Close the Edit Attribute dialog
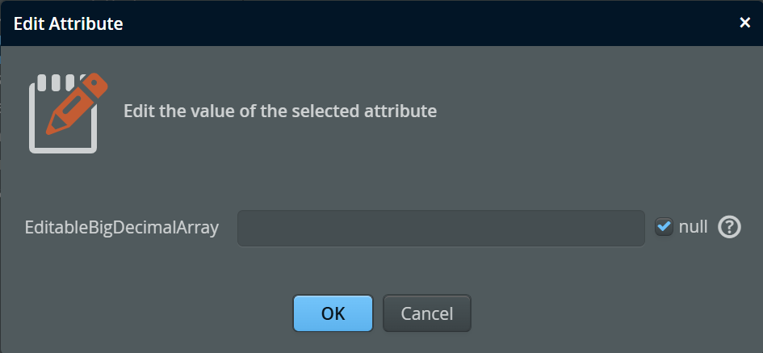Screen dimensions: 763x353 click(745, 23)
